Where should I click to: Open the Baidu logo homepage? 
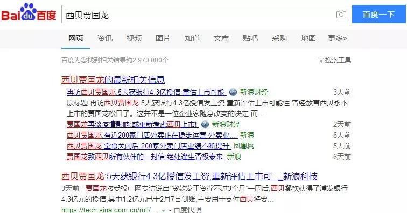(x=29, y=12)
